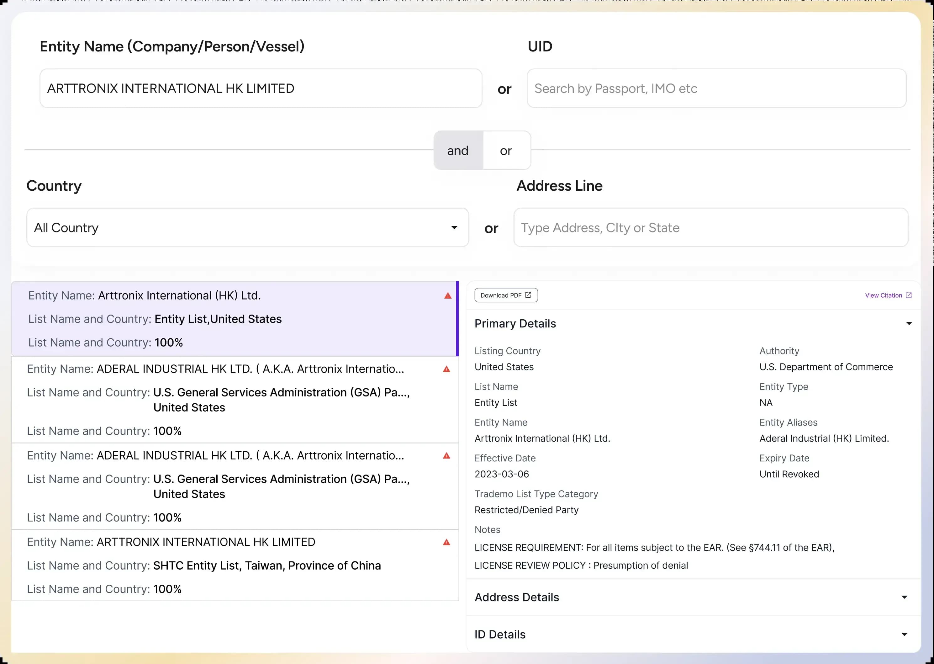This screenshot has height=664, width=934.
Task: Click external-link icon next to View Citation
Action: click(x=908, y=295)
